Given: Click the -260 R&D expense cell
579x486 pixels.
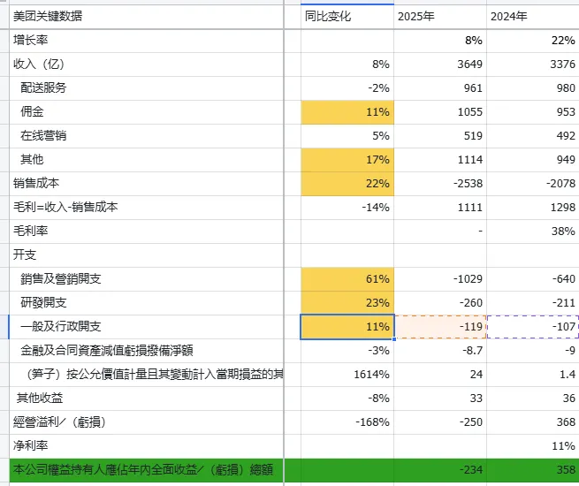Looking at the screenshot, I should pos(440,303).
